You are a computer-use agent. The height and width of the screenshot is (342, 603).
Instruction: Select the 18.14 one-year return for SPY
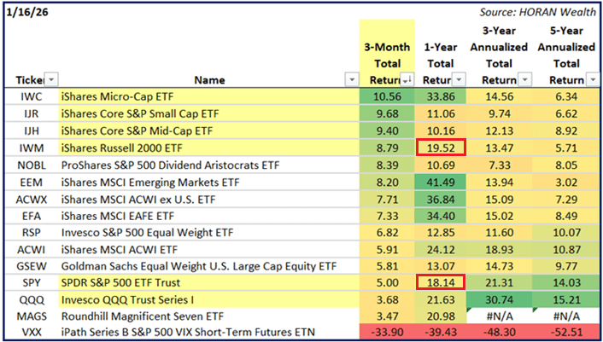tap(441, 283)
